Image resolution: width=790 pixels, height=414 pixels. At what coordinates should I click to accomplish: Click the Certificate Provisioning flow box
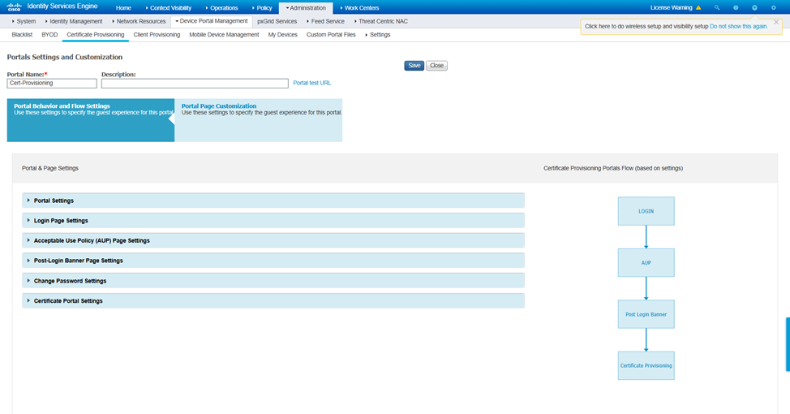click(646, 365)
